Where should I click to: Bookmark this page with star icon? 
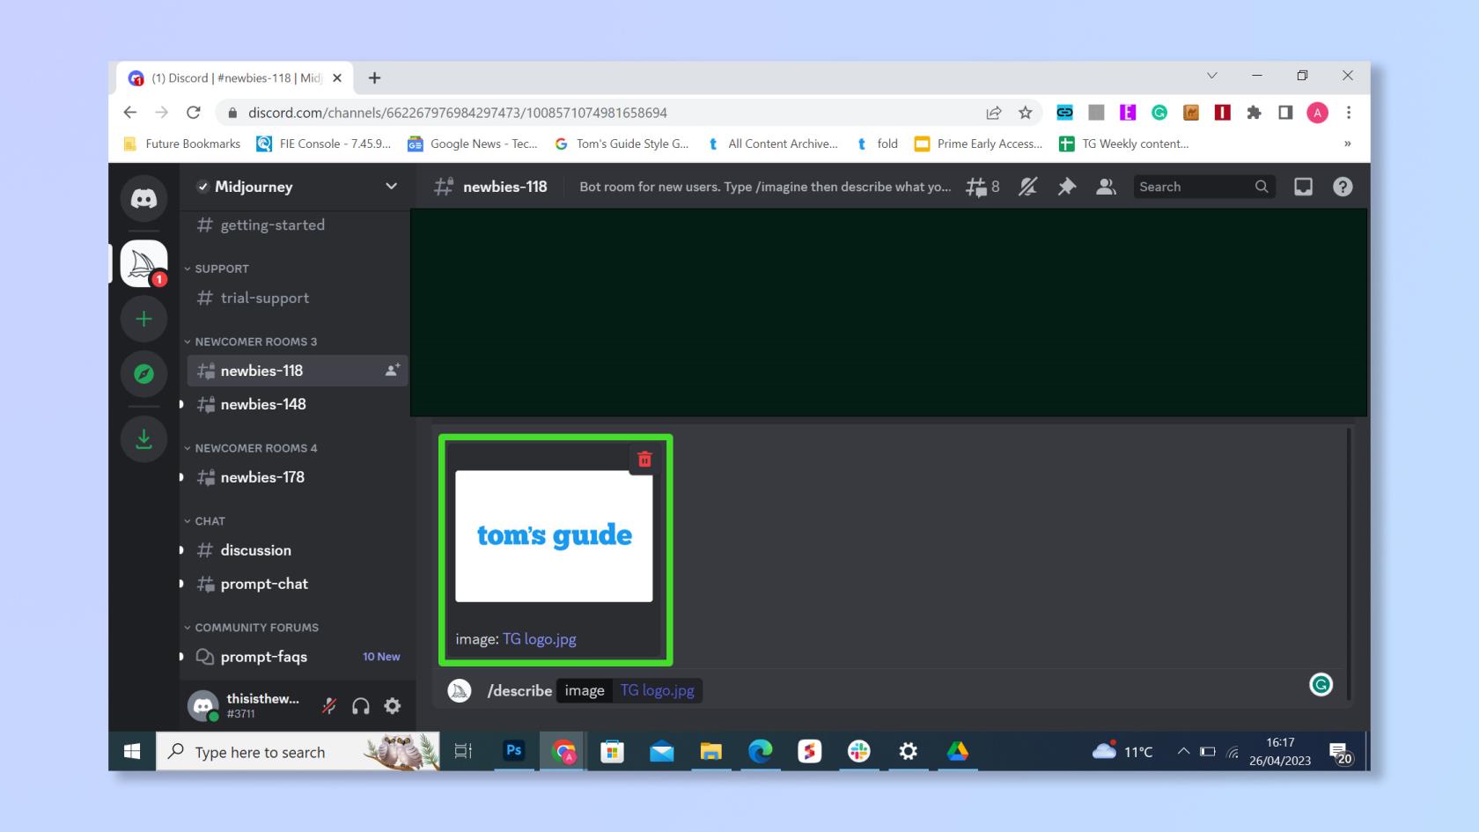tap(1025, 113)
